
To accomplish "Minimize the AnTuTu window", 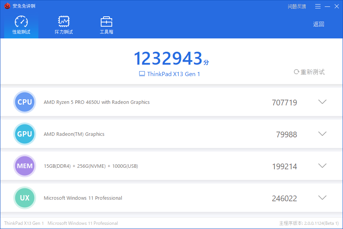I will tap(327, 6).
